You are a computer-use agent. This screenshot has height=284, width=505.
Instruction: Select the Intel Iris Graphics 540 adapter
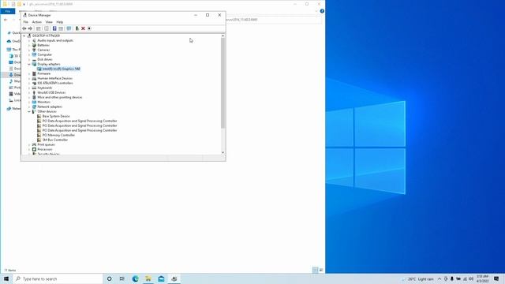[62, 69]
